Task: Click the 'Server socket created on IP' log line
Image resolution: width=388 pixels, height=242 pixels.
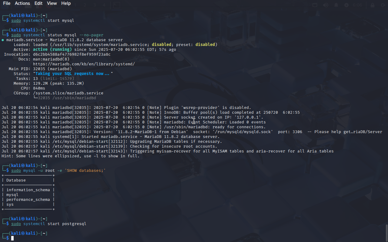Action: coord(132,117)
